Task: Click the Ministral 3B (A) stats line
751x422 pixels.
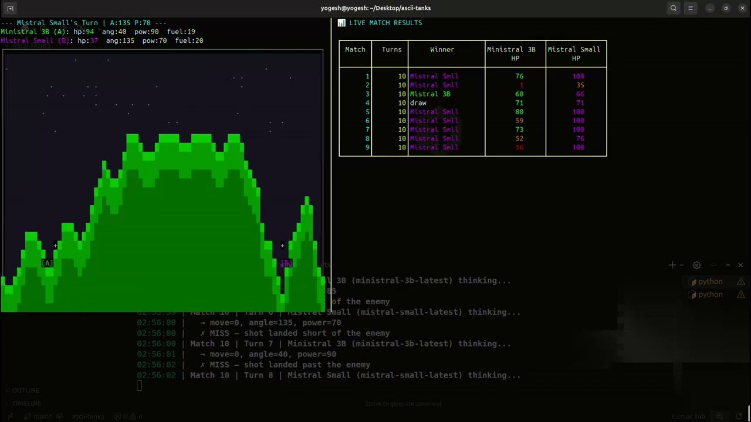Action: (x=97, y=32)
